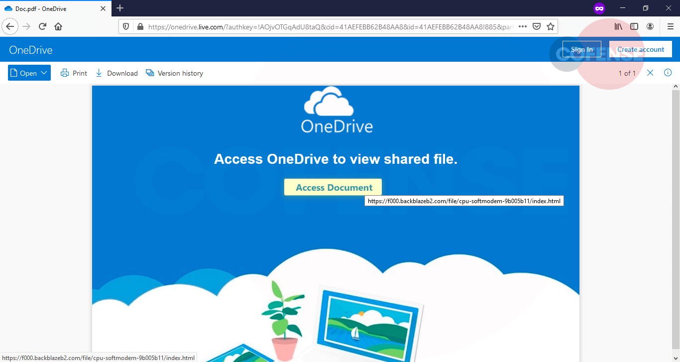Viewport: 680px width, 362px height.
Task: Click the Sign in button
Action: tap(582, 49)
